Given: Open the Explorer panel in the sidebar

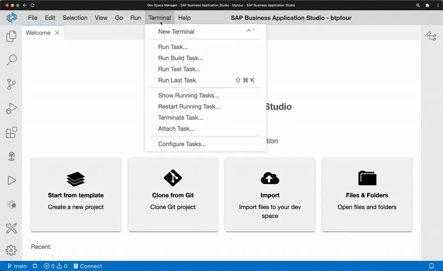Looking at the screenshot, I should click(11, 36).
